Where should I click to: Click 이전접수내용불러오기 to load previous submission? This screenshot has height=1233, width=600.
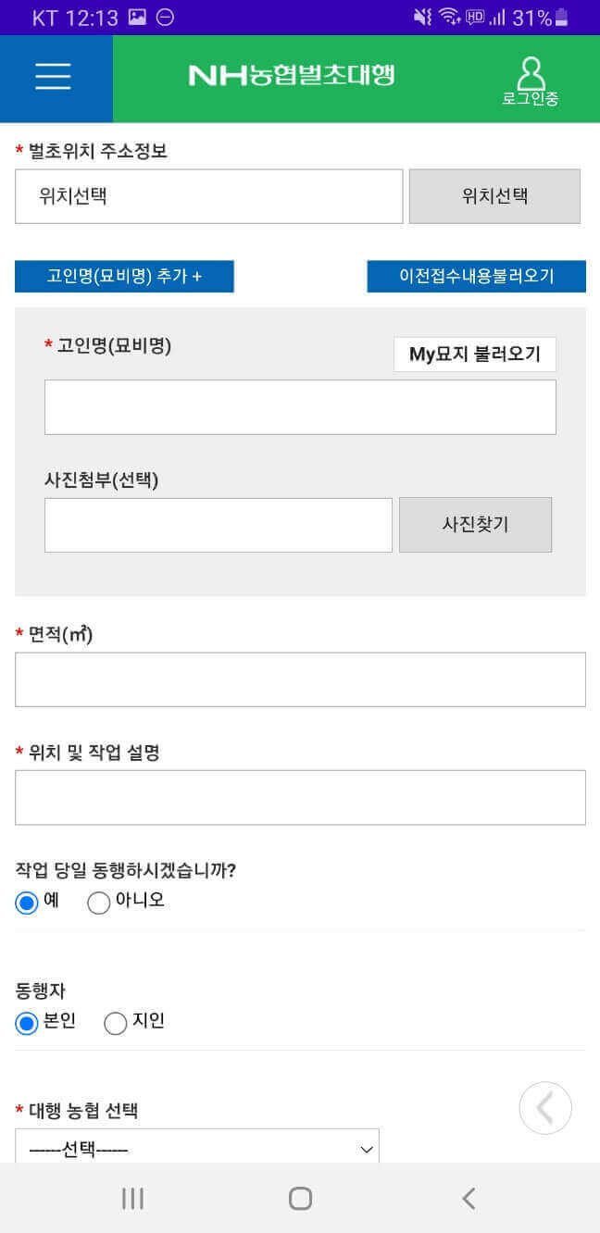[476, 276]
